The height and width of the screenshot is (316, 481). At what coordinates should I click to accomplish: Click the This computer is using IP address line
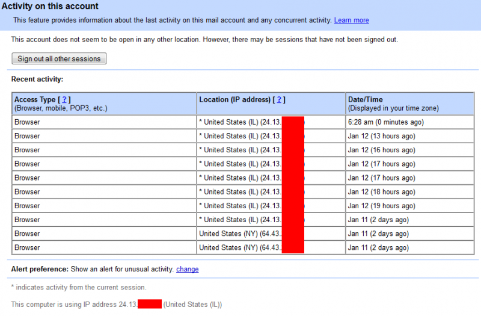pyautogui.click(x=117, y=305)
